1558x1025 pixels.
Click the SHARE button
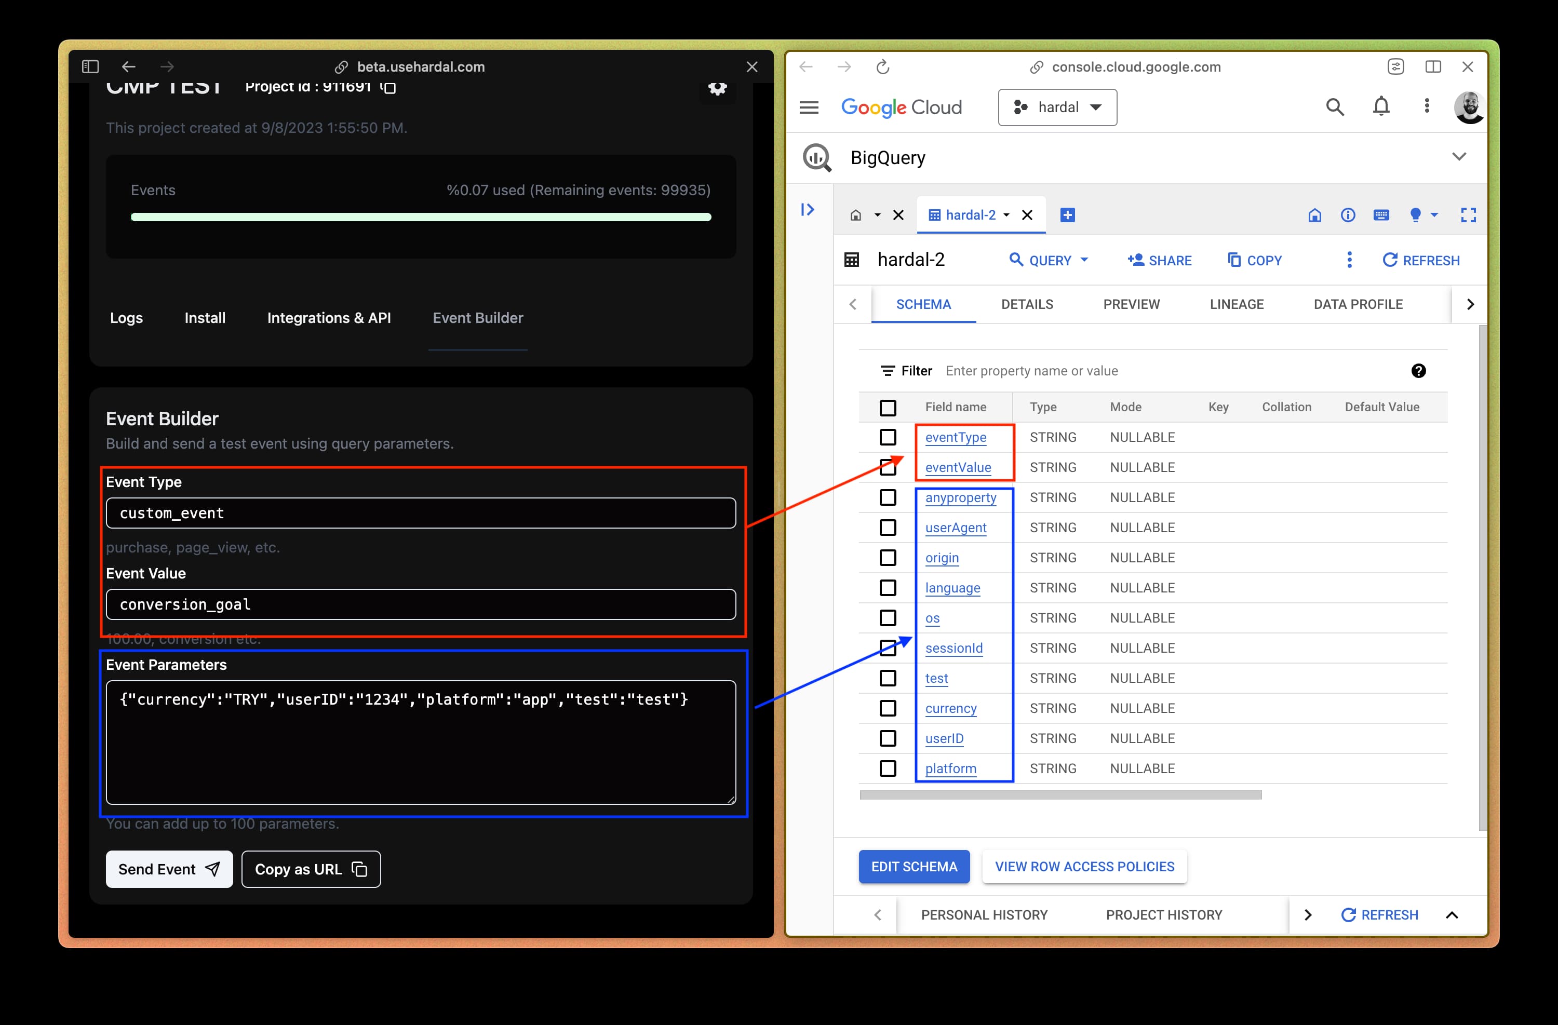pos(1159,261)
